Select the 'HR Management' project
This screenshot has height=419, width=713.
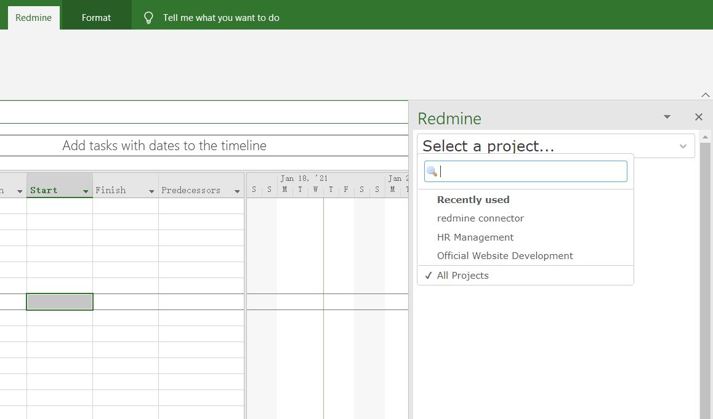(x=475, y=237)
